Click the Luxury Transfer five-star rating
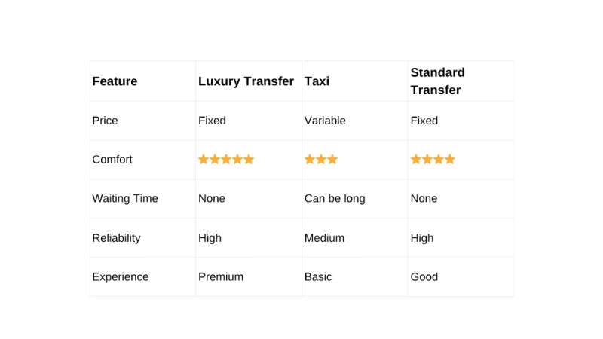Image resolution: width=603 pixels, height=339 pixels. 226,160
